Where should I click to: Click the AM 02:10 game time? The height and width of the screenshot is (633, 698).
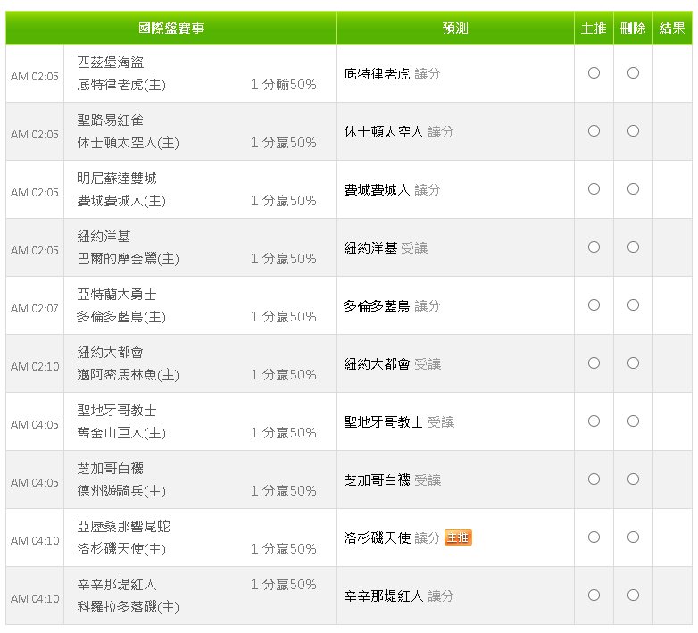pyautogui.click(x=35, y=366)
